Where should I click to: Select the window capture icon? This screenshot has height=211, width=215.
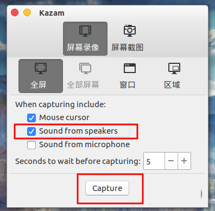coord(130,68)
